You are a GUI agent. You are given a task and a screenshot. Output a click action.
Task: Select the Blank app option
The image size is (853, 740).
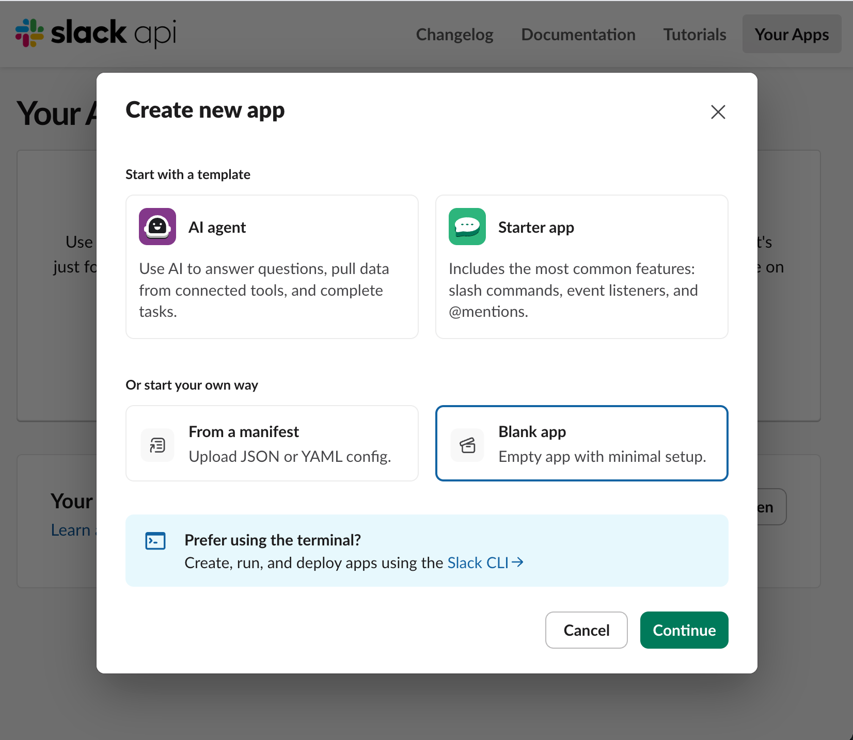582,443
